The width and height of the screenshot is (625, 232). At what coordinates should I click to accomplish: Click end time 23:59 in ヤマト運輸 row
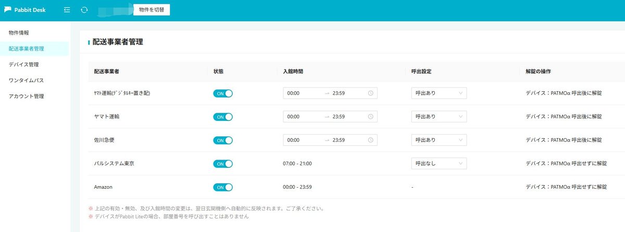pyautogui.click(x=339, y=117)
